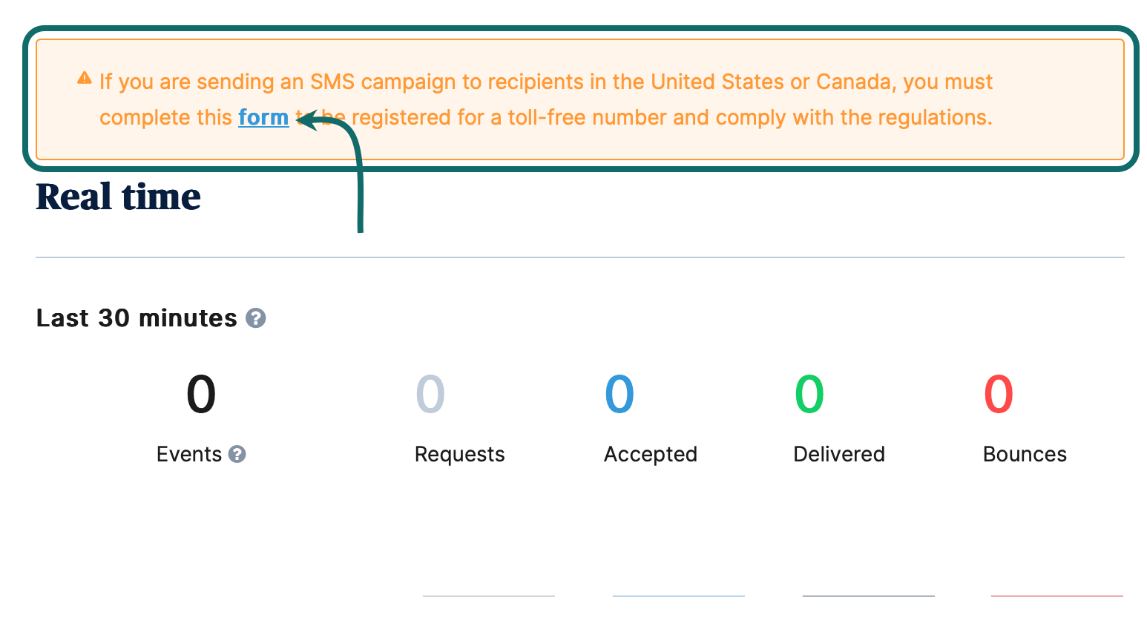Click the line below the Requests column

point(489,596)
